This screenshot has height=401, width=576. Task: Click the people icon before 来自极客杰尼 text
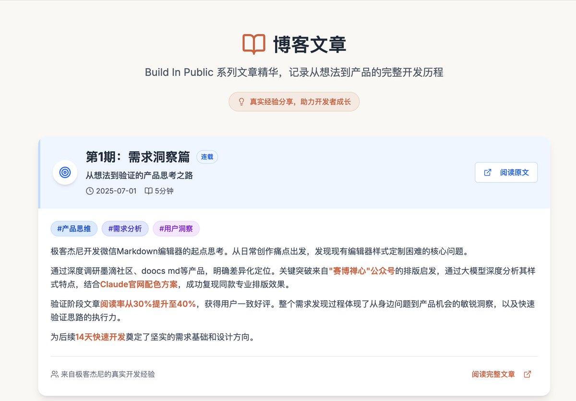tap(54, 374)
